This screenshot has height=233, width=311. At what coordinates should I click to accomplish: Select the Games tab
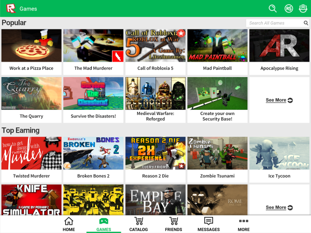click(x=104, y=224)
